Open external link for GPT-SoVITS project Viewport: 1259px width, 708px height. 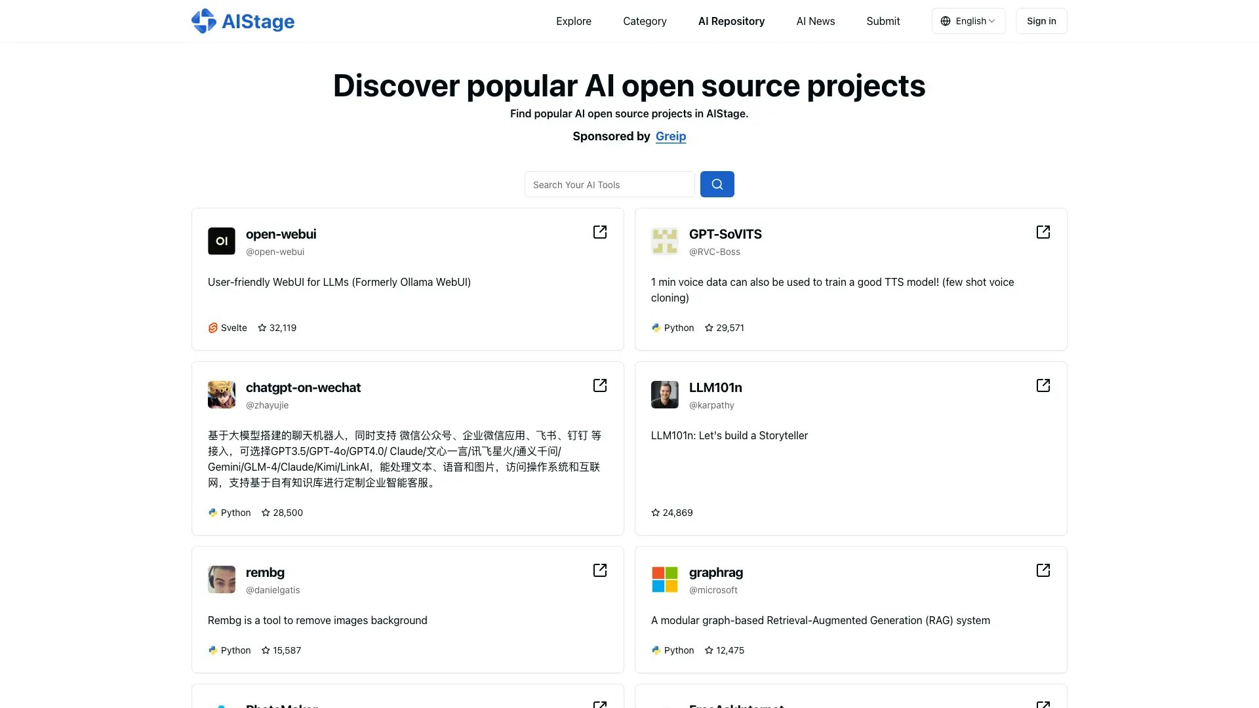[x=1043, y=232]
